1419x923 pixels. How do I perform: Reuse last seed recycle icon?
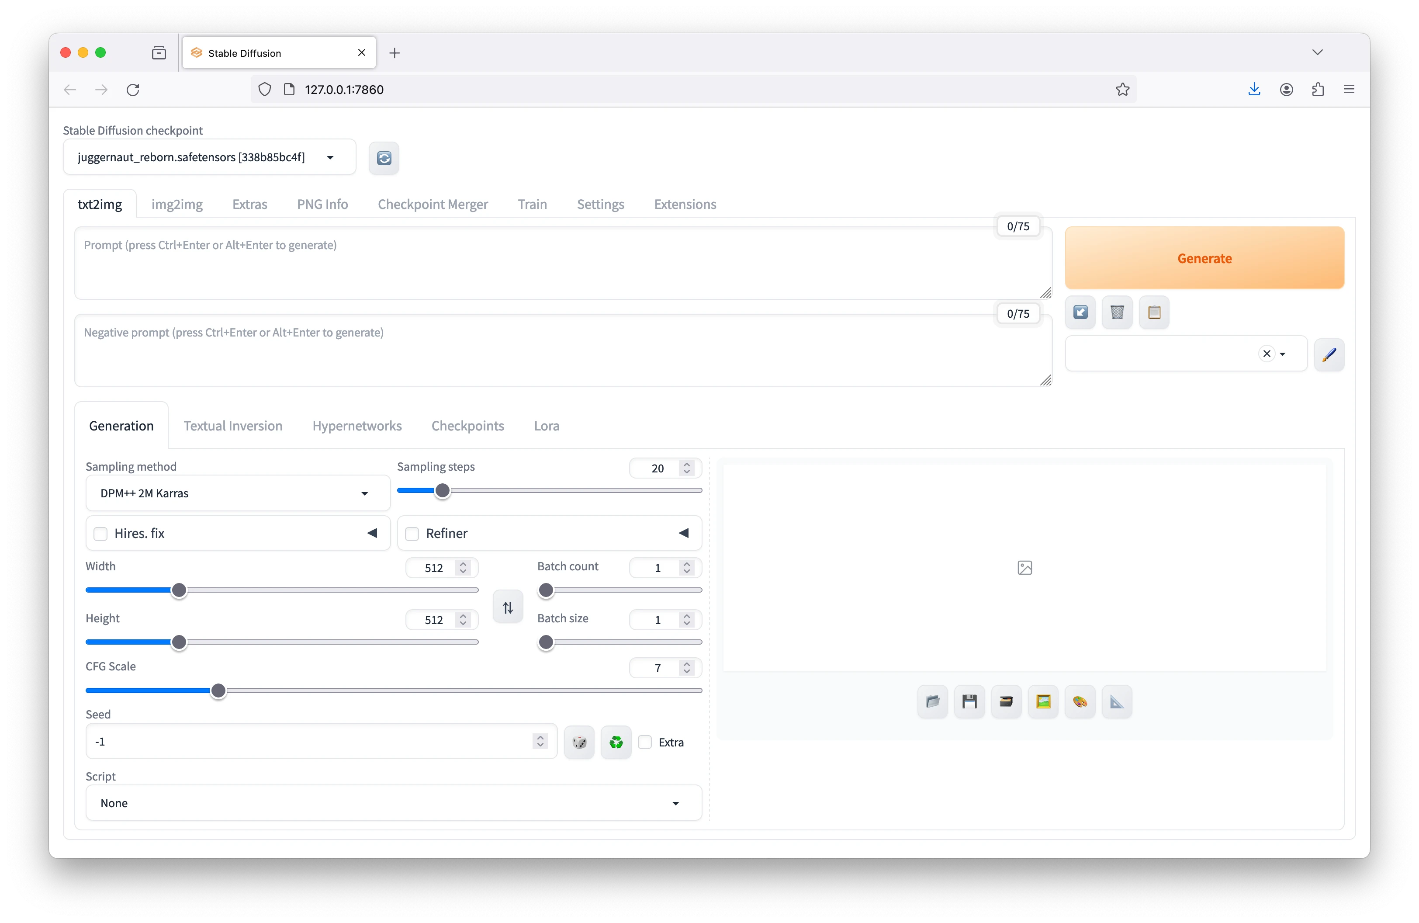point(616,742)
